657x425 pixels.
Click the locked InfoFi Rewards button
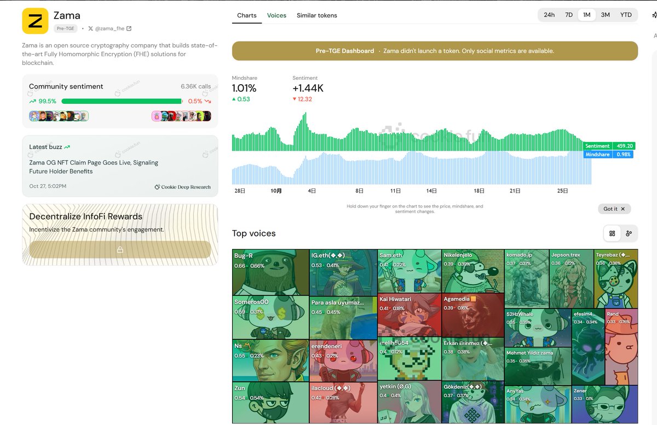120,250
